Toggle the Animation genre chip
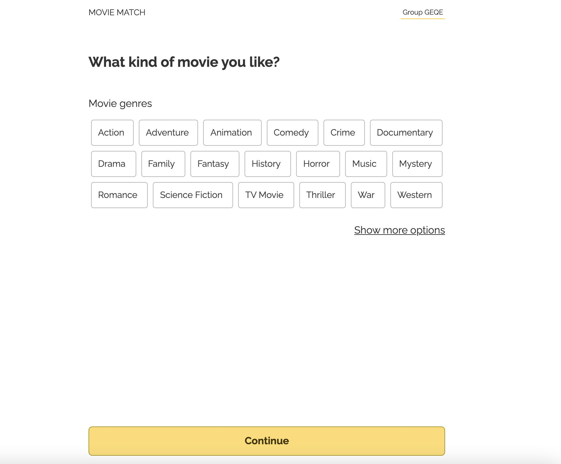The image size is (561, 464). 232,133
